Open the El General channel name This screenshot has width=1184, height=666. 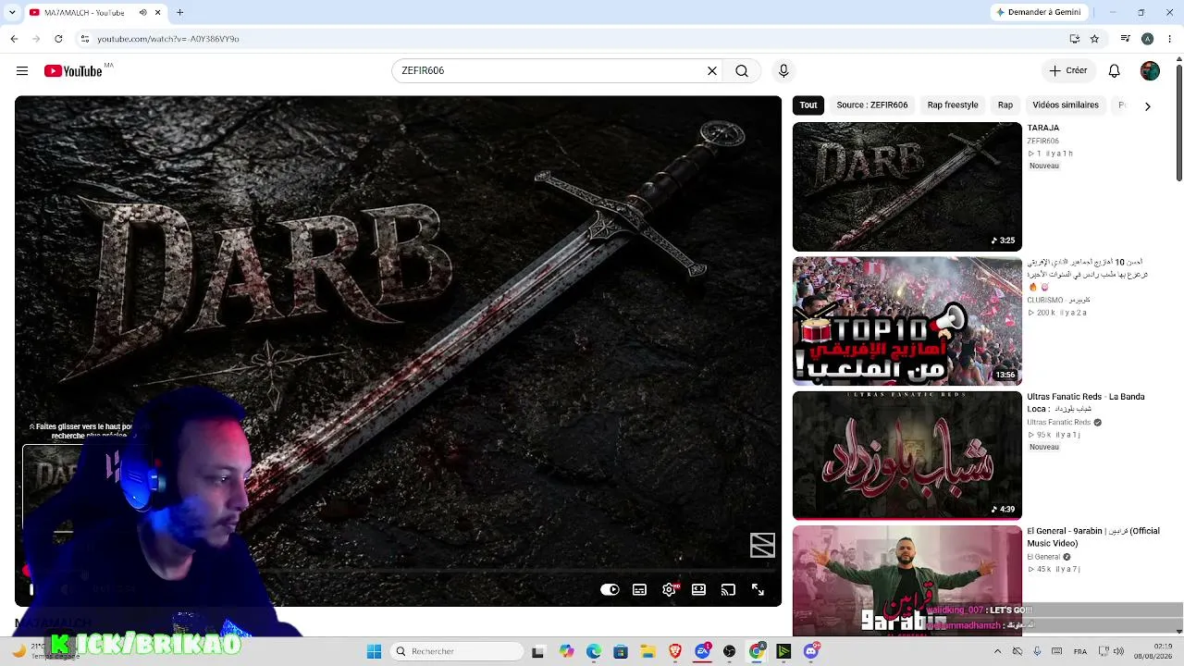tap(1043, 557)
